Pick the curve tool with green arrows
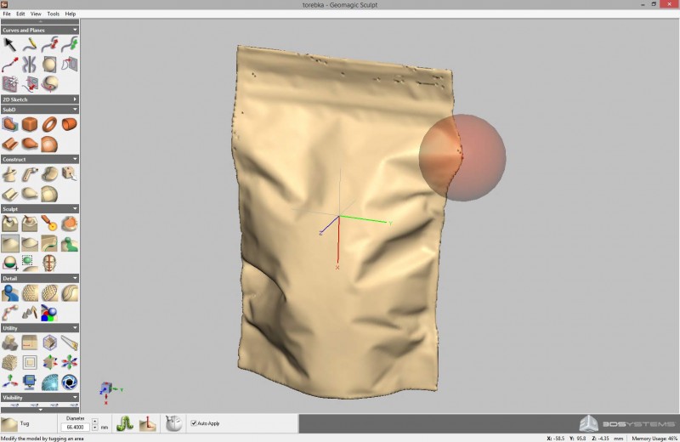Screen dimensions: 680x442 70,44
